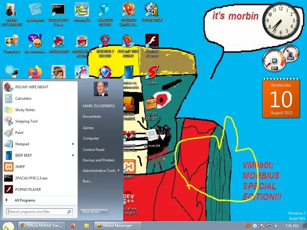Open the its over.txt desktop file

click(152, 138)
